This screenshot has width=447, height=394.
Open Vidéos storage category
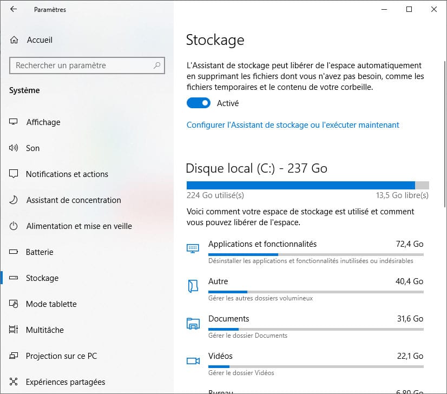[305, 365]
